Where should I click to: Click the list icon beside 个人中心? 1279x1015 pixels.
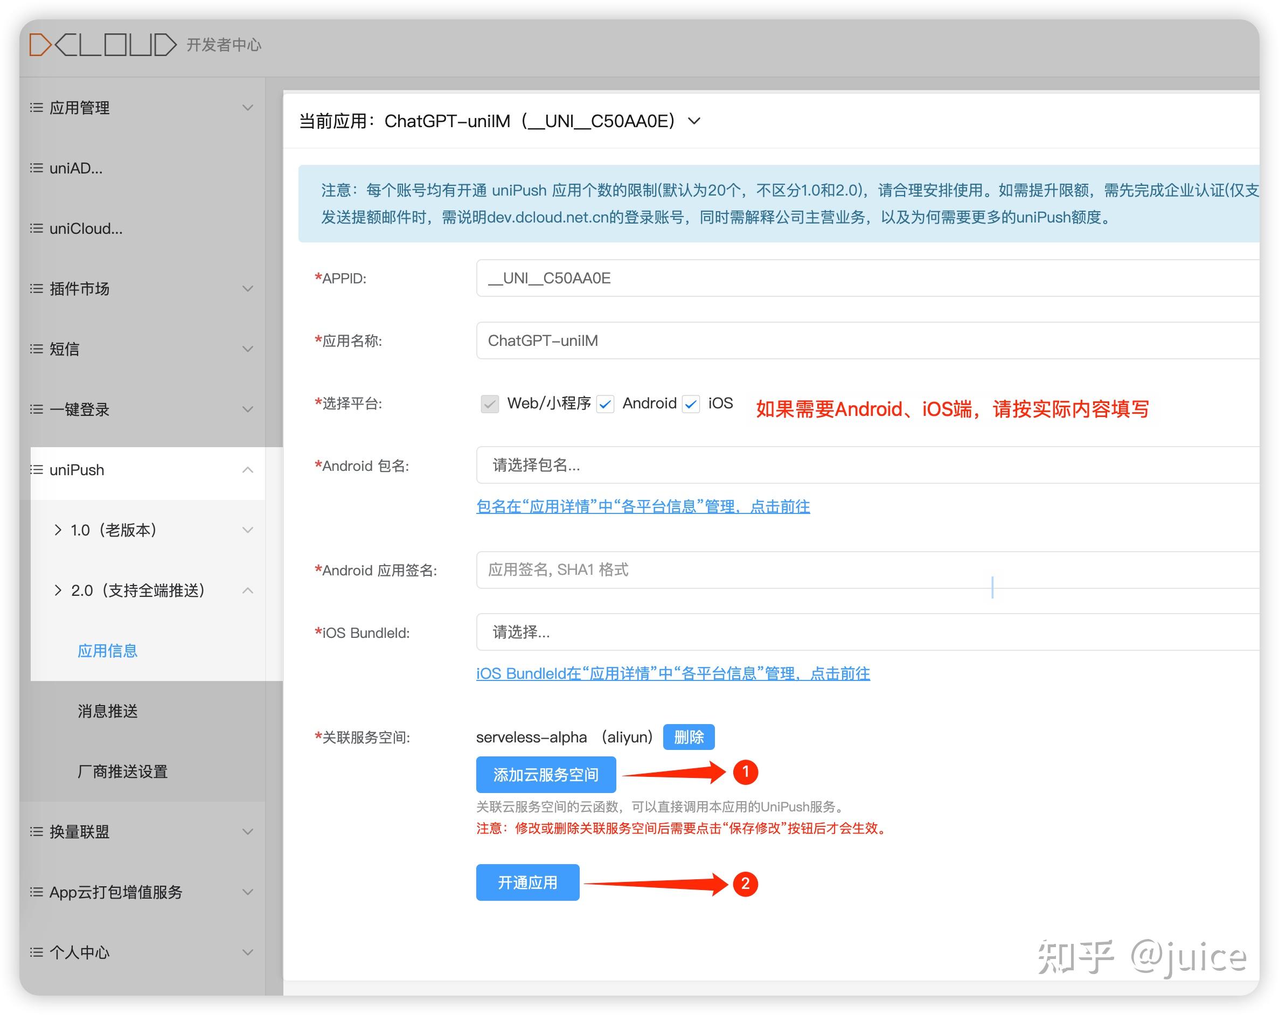tap(37, 953)
